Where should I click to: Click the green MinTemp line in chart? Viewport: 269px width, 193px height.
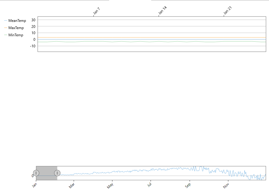point(150,42)
